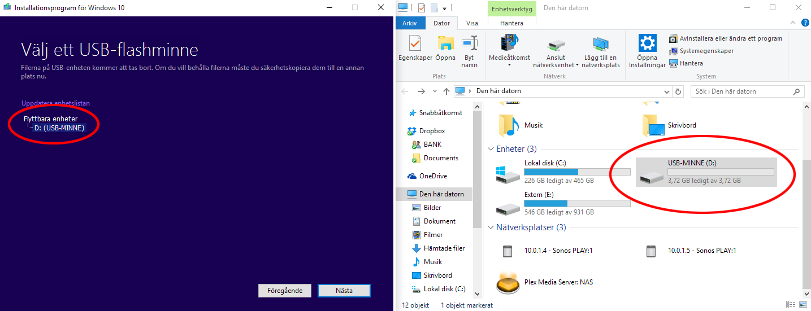Image resolution: width=811 pixels, height=311 pixels.
Task: Click Hantera in the System group
Action: coord(686,63)
